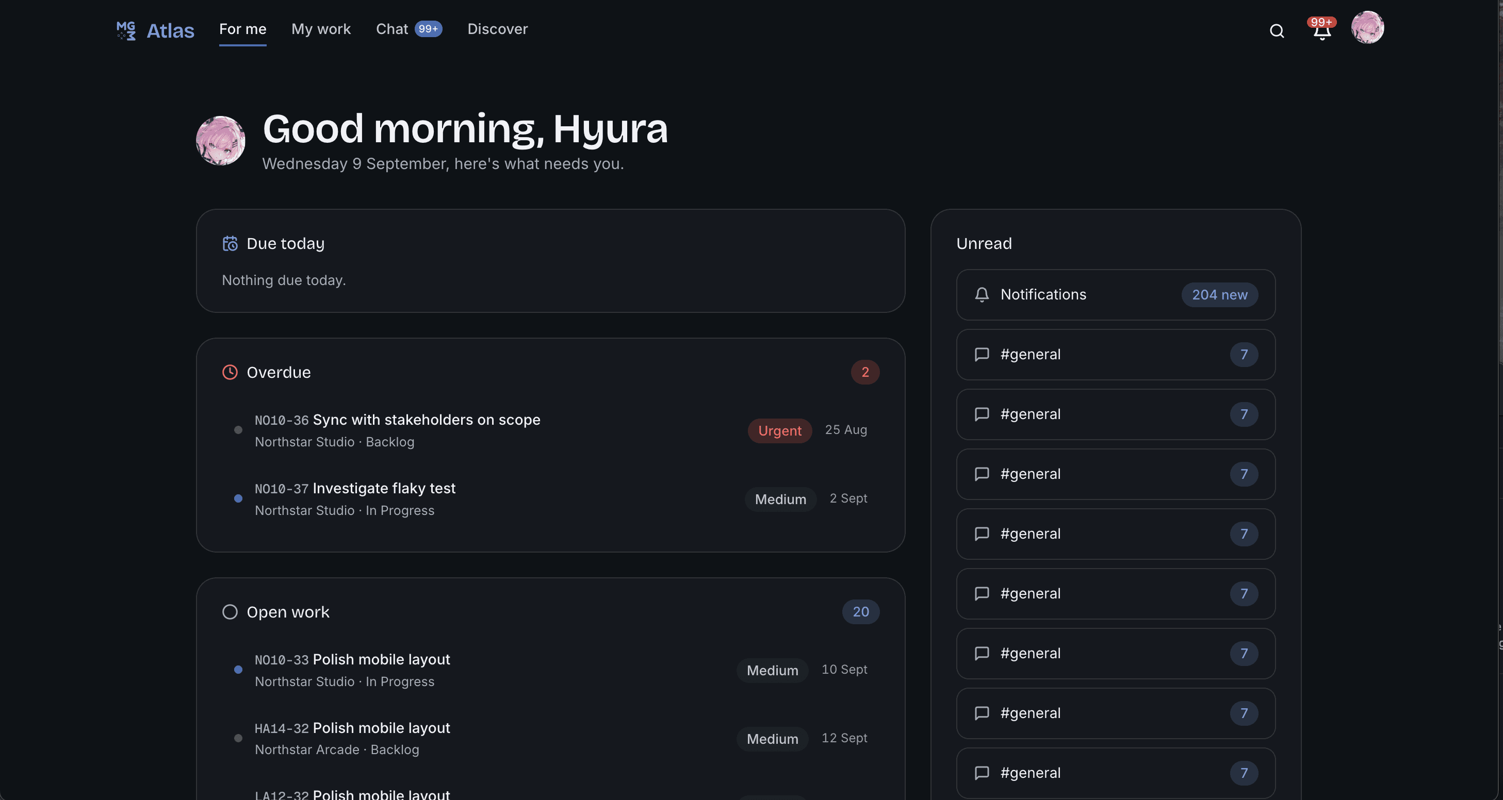Click the Due today calendar icon
The width and height of the screenshot is (1503, 800).
230,243
